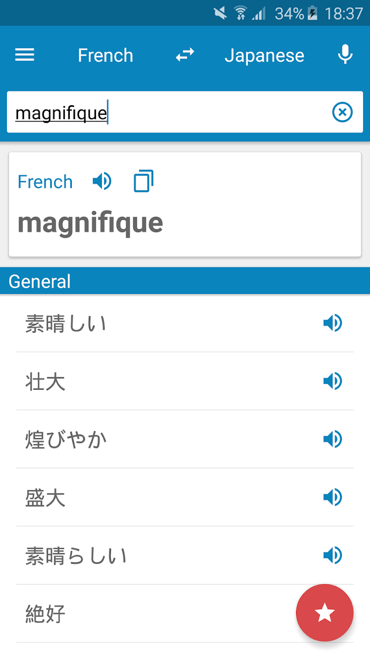Play audio for 煌びやか
This screenshot has height=658, width=370.
click(x=332, y=440)
